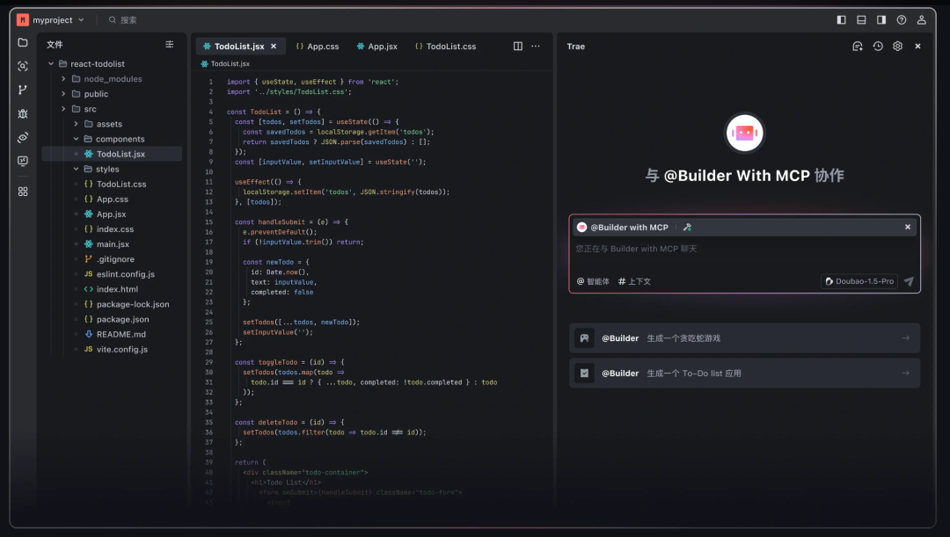
Task: Expand the public folder
Action: [63, 94]
